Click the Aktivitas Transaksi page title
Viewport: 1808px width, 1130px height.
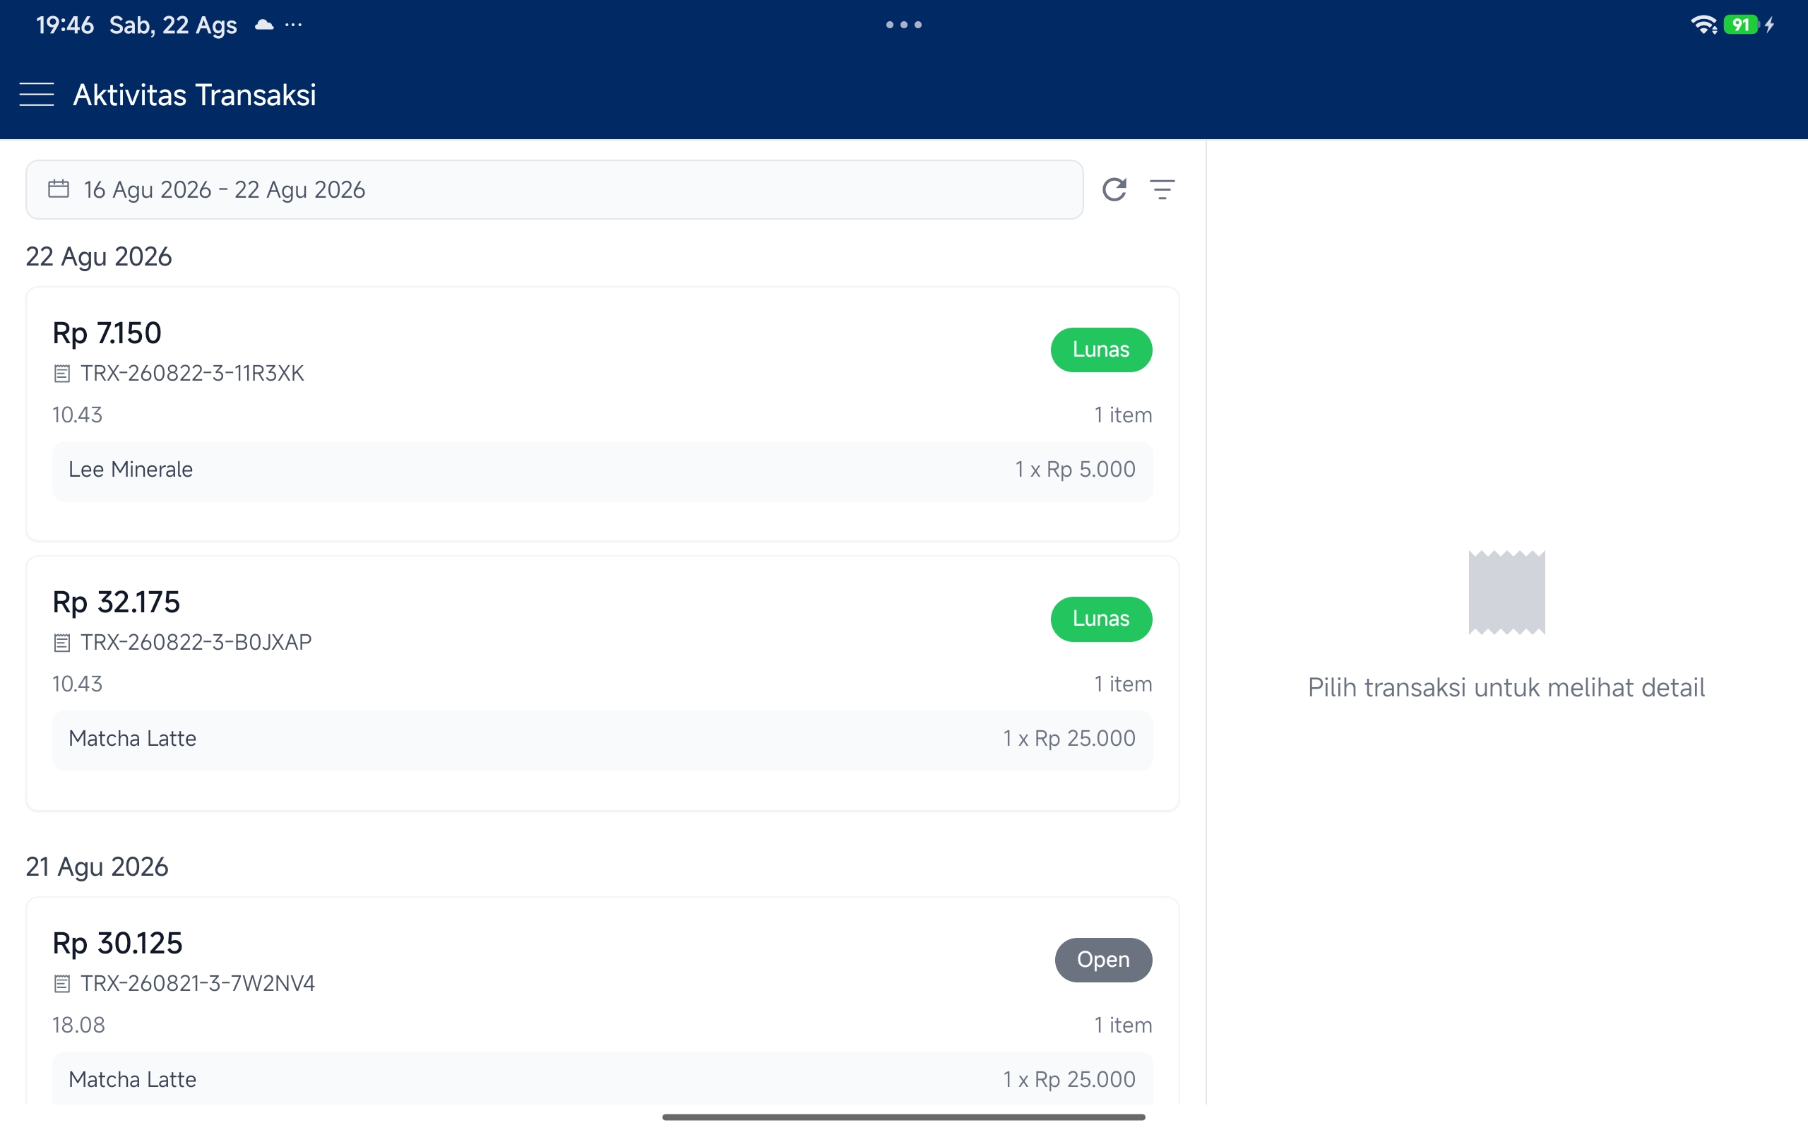coord(194,95)
